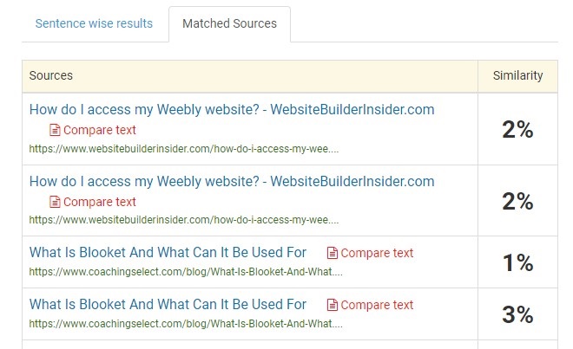Open the Blooket title with 3% similarity
The image size is (573, 349).
tap(168, 305)
